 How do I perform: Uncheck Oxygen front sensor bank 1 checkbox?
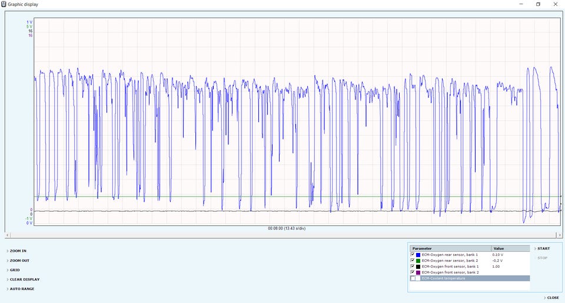(413, 267)
